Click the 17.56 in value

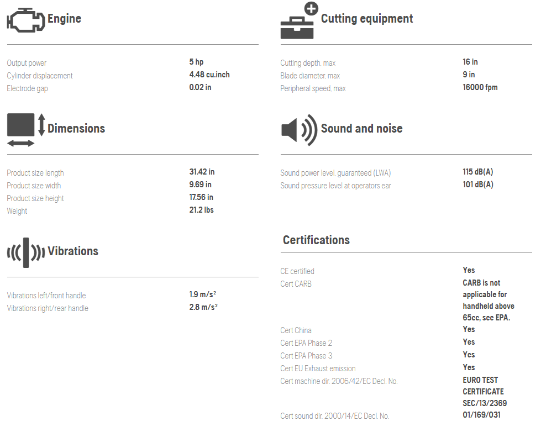tap(201, 197)
